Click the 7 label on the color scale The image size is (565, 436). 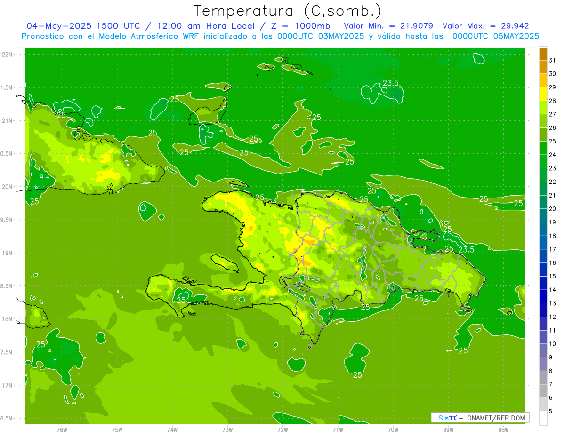551,384
